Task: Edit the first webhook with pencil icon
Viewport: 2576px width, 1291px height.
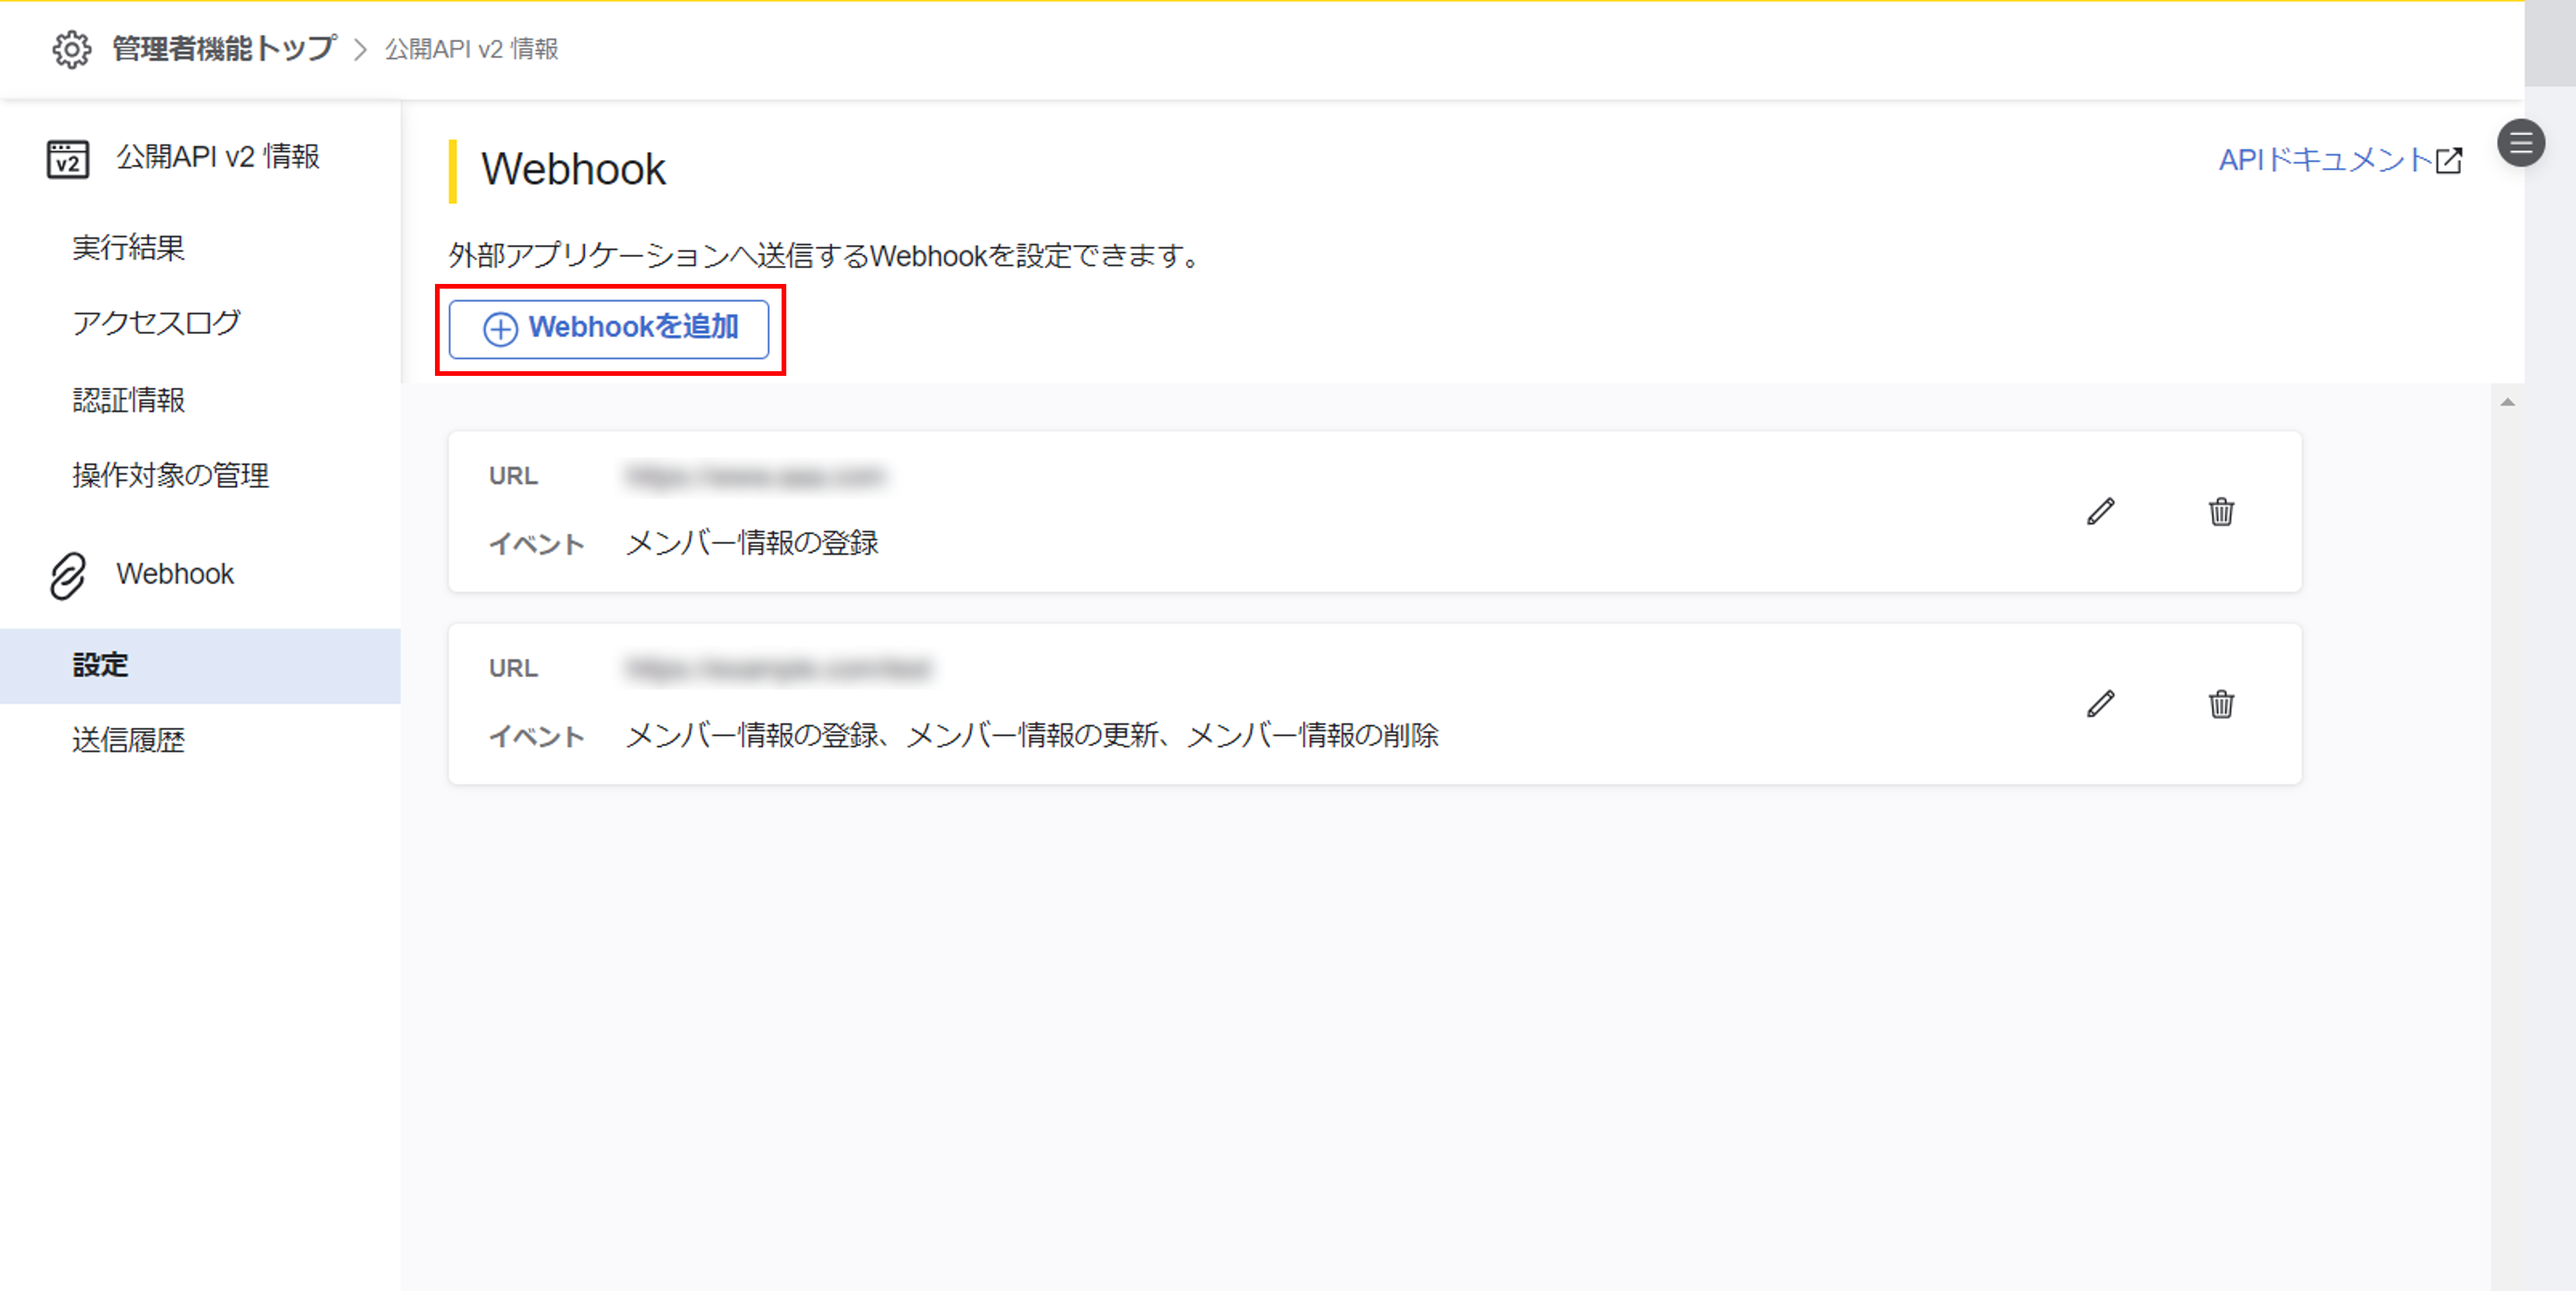Action: 2100,512
